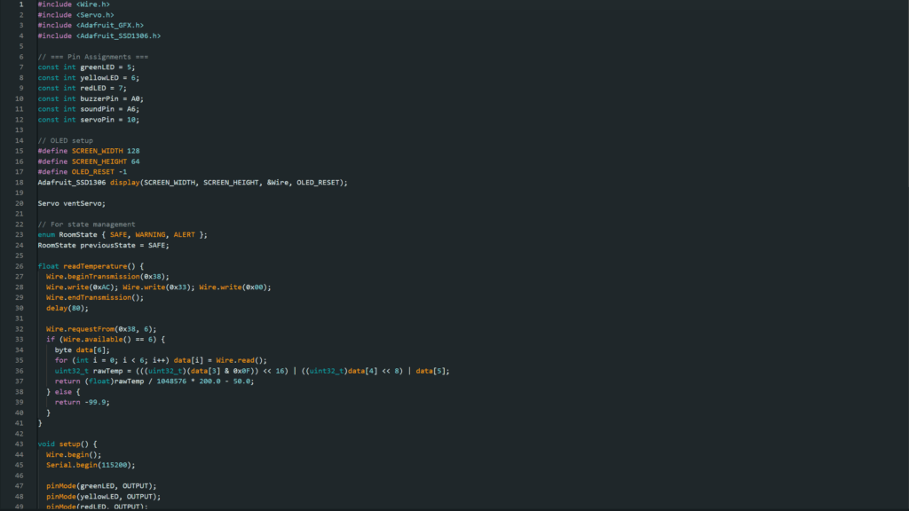Screen dimensions: 909x511
Task: Place cursor on Adafruit_SSD1306.h include
Action: 117,36
